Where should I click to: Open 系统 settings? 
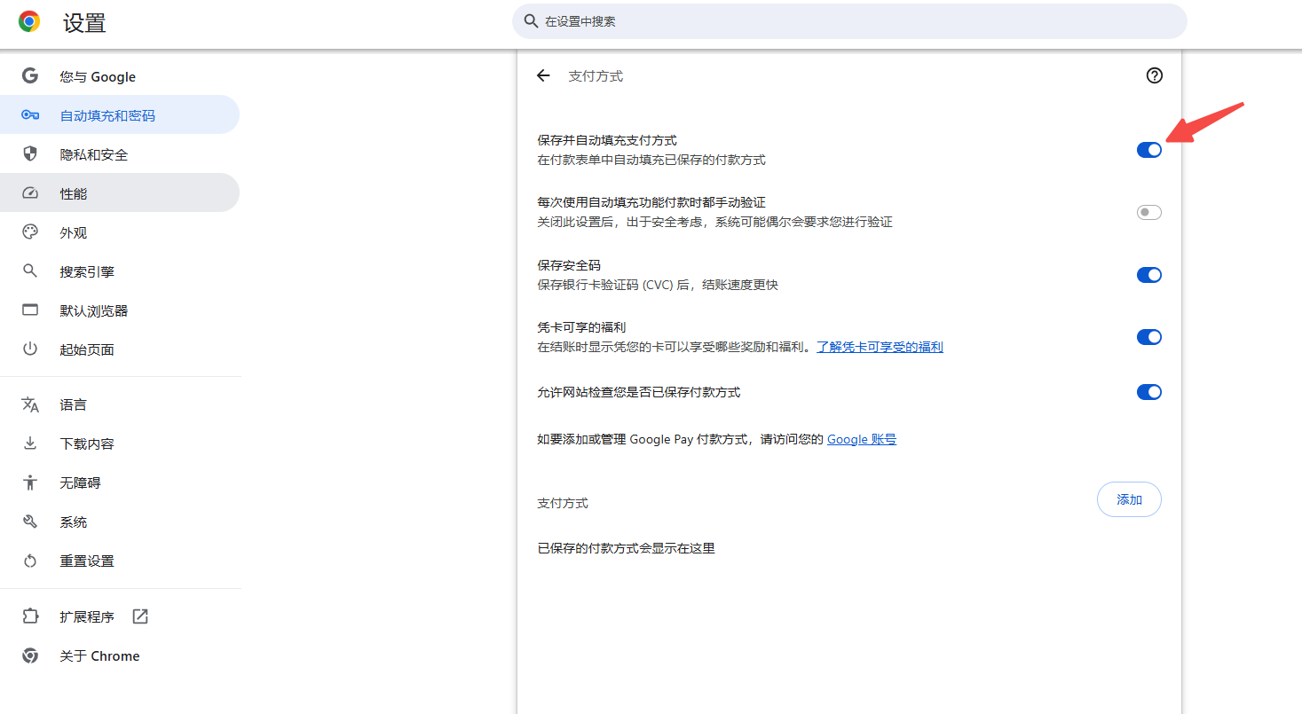(x=120, y=522)
